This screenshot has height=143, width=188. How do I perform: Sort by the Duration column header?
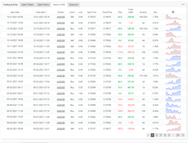pyautogui.click(x=143, y=12)
